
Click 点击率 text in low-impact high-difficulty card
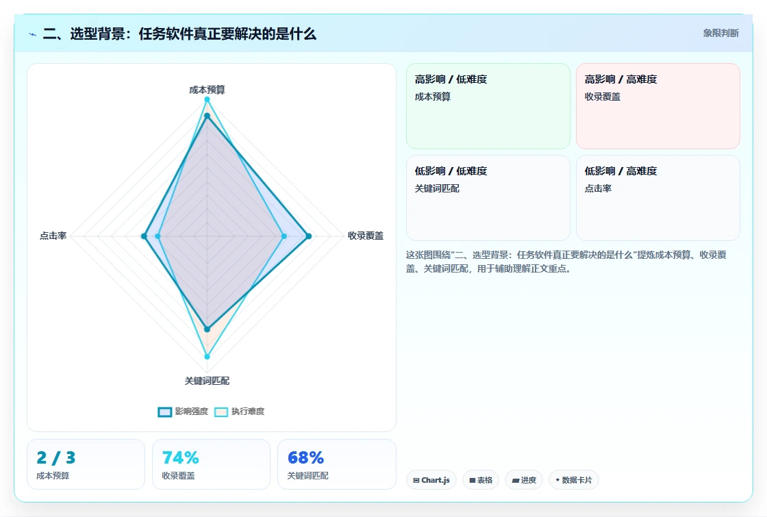pyautogui.click(x=598, y=188)
